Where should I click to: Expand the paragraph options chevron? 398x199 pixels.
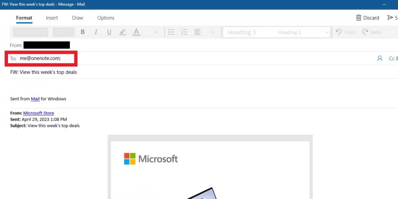pyautogui.click(x=213, y=32)
